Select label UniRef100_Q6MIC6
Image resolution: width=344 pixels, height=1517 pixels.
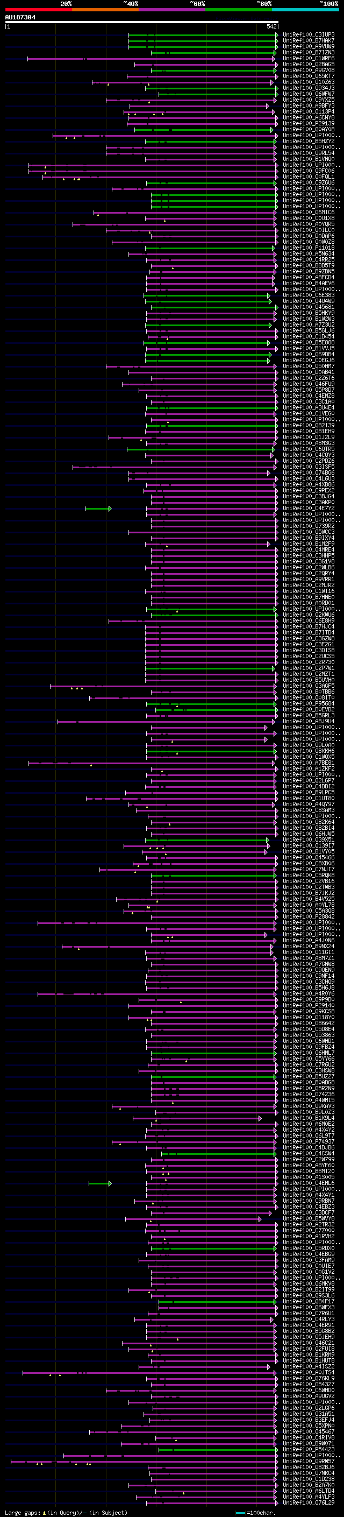[x=309, y=212]
